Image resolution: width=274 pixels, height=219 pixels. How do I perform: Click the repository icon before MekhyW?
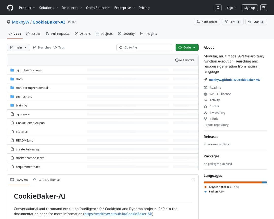[9, 22]
